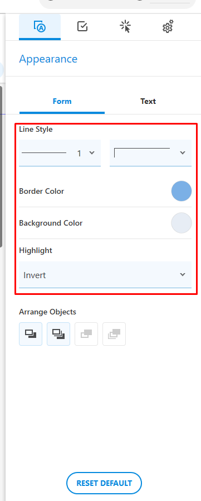
Task: Open the gear settings panel icon
Action: tap(168, 26)
